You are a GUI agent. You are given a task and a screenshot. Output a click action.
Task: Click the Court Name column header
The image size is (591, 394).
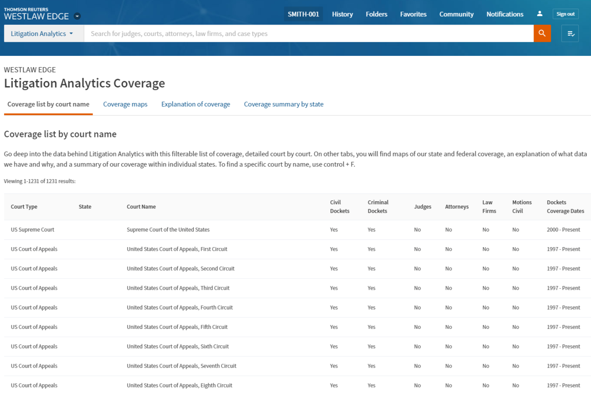tap(141, 207)
